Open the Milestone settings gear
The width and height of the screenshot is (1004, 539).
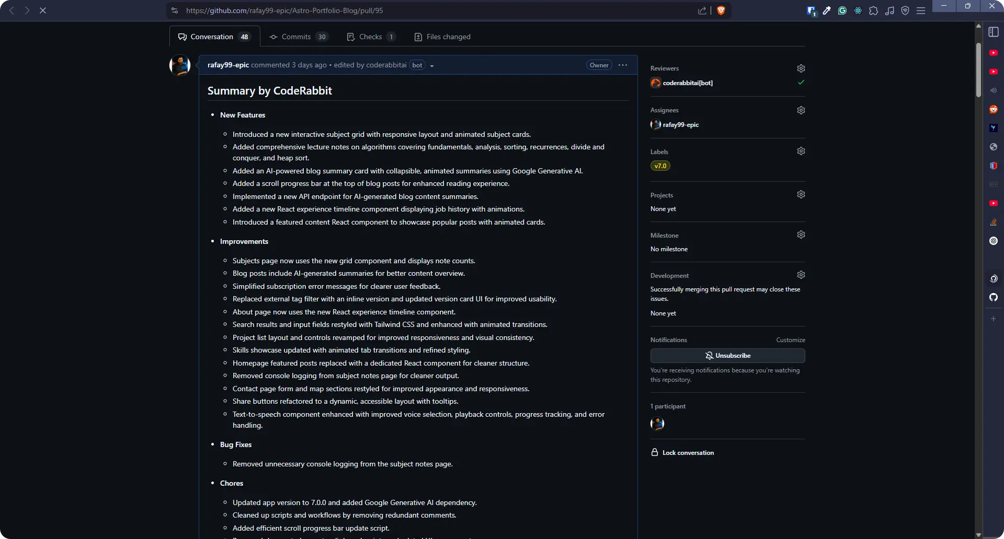801,235
